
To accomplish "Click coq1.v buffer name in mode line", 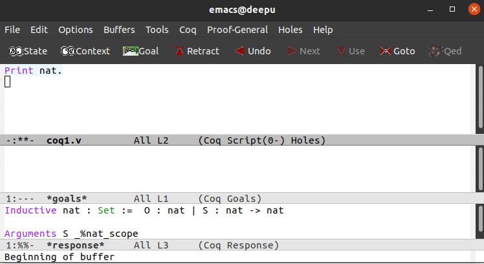I will click(x=63, y=140).
